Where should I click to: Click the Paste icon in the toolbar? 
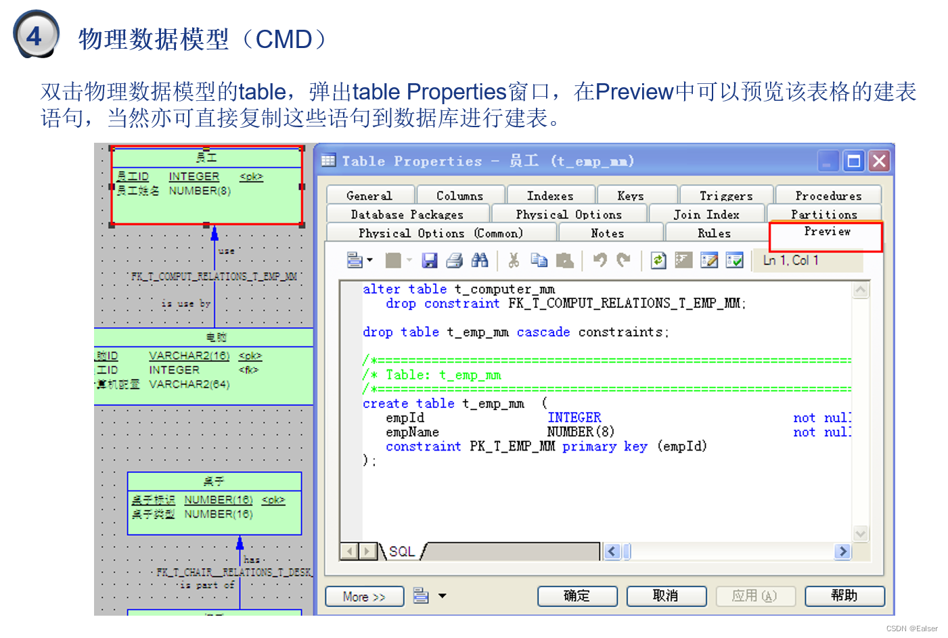pyautogui.click(x=564, y=260)
